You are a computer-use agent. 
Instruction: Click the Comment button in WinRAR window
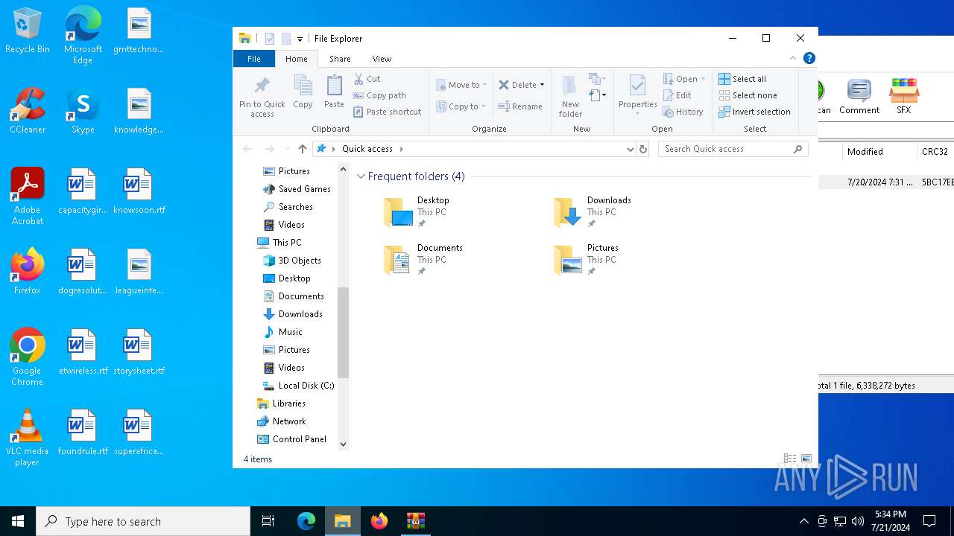tap(859, 96)
